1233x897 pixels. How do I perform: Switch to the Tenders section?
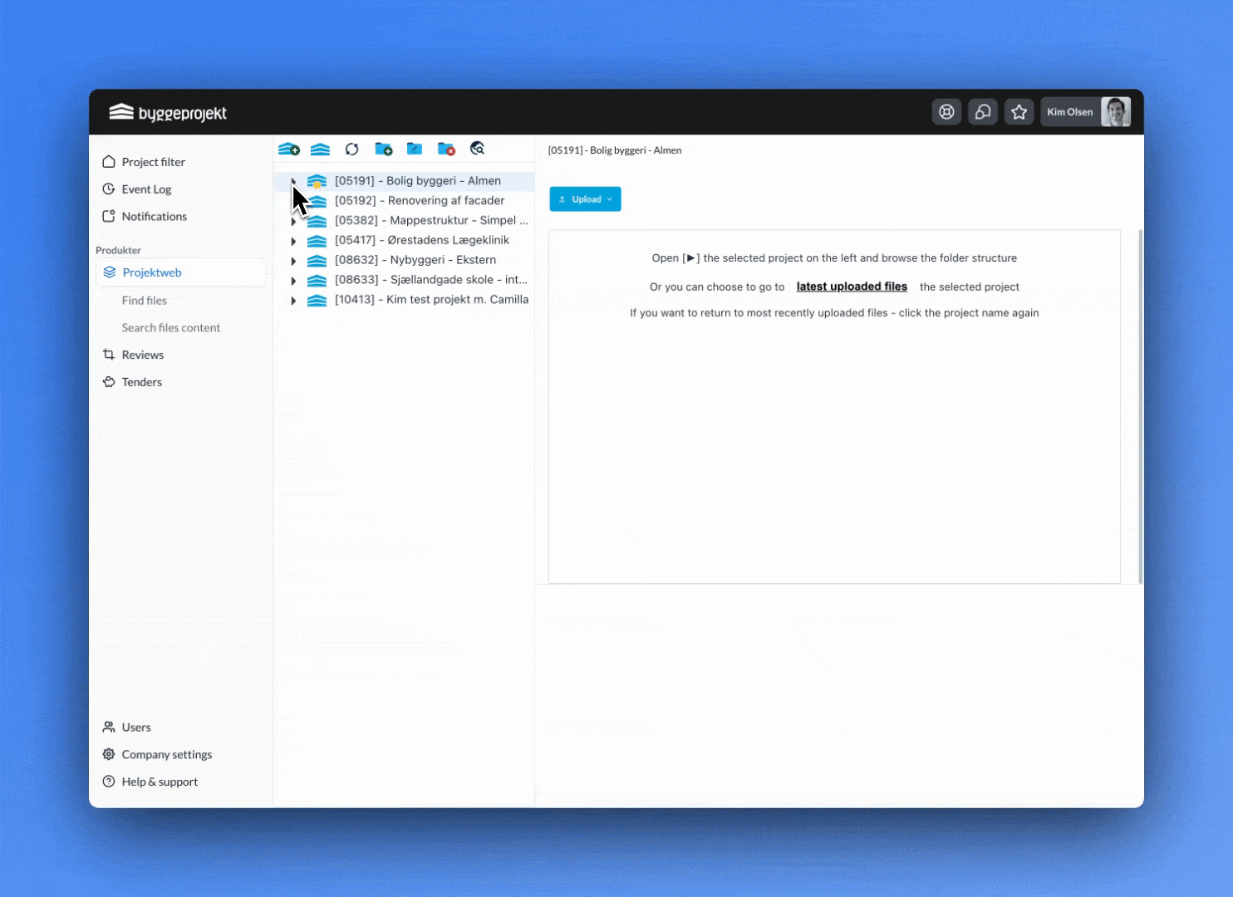click(x=141, y=382)
